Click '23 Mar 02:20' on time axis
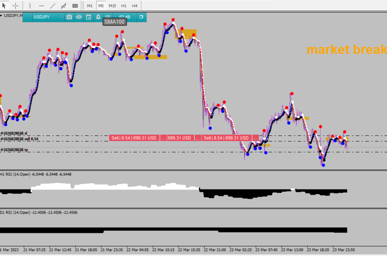 pos(240,250)
